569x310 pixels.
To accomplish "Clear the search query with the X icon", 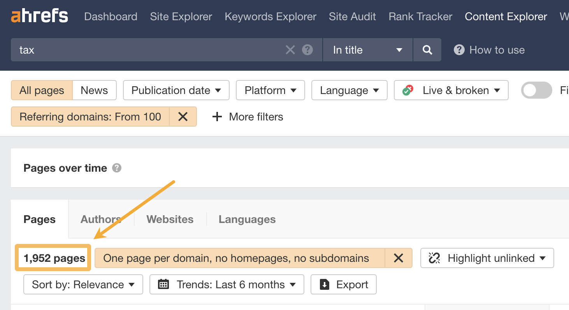I will point(290,50).
